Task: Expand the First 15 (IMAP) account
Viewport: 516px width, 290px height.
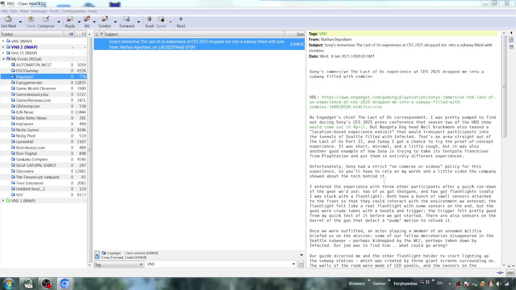Action: pyautogui.click(x=3, y=53)
